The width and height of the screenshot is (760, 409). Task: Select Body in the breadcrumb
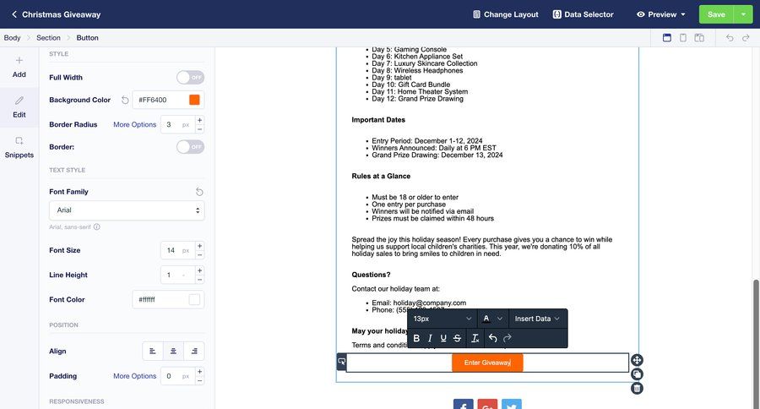click(12, 38)
